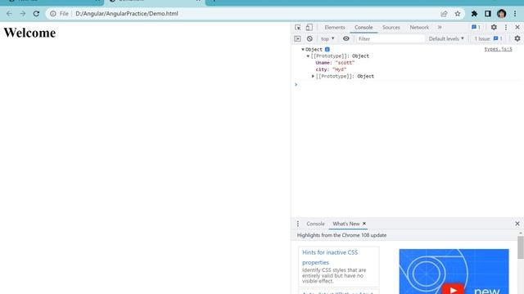This screenshot has width=524, height=294.
Task: Open the source file link of log
Action: (x=498, y=49)
